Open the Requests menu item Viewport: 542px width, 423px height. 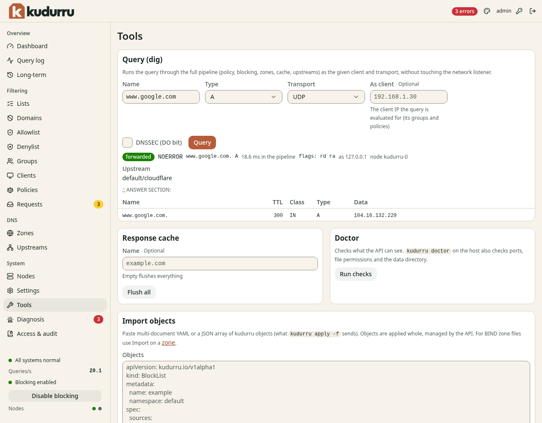[x=55, y=204]
